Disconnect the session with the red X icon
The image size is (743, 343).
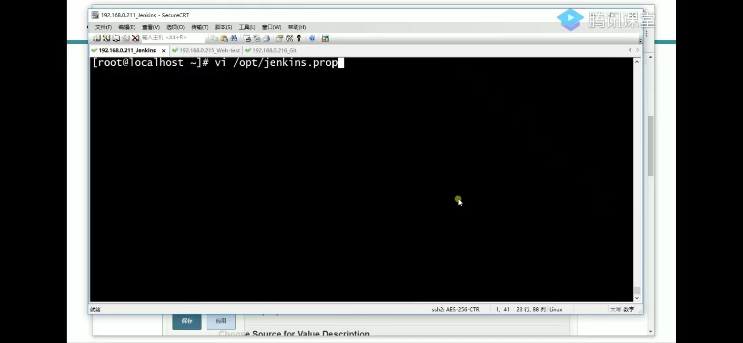click(135, 38)
